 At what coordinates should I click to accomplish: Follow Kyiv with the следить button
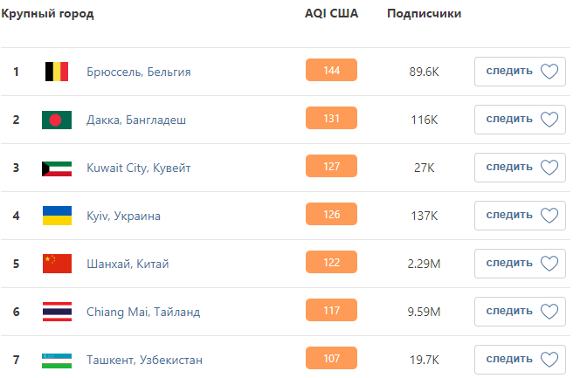point(520,216)
